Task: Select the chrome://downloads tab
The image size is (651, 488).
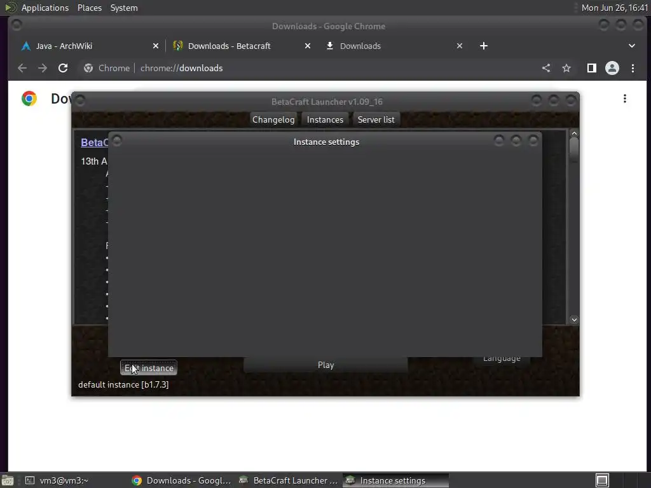Action: [394, 46]
